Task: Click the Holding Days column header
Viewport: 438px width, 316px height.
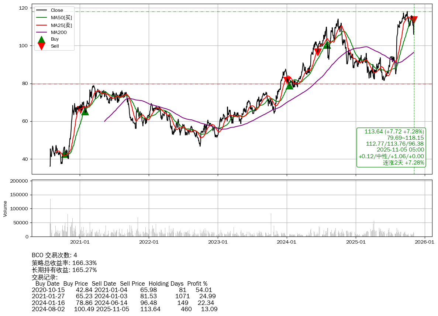Action: click(x=166, y=284)
